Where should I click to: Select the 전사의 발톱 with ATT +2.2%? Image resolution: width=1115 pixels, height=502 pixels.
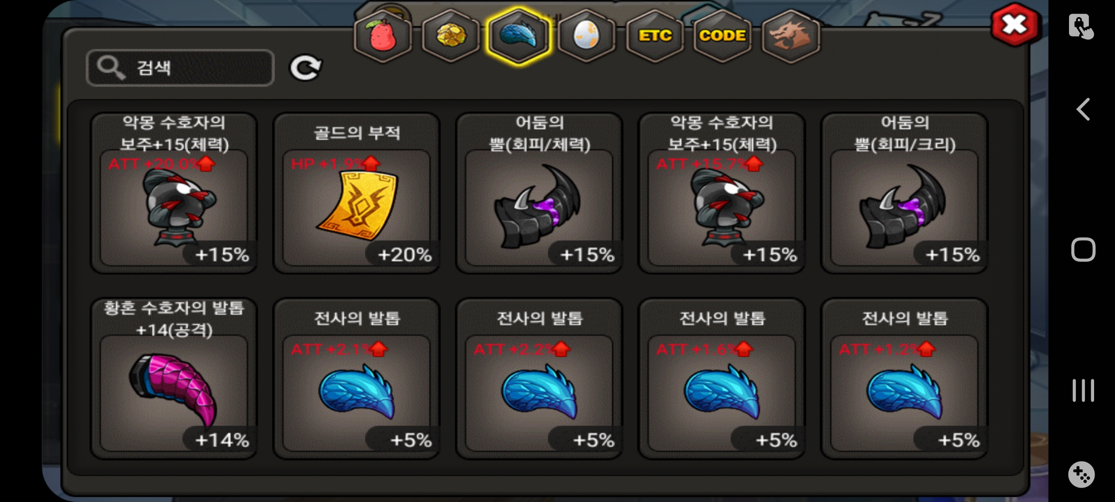click(539, 378)
